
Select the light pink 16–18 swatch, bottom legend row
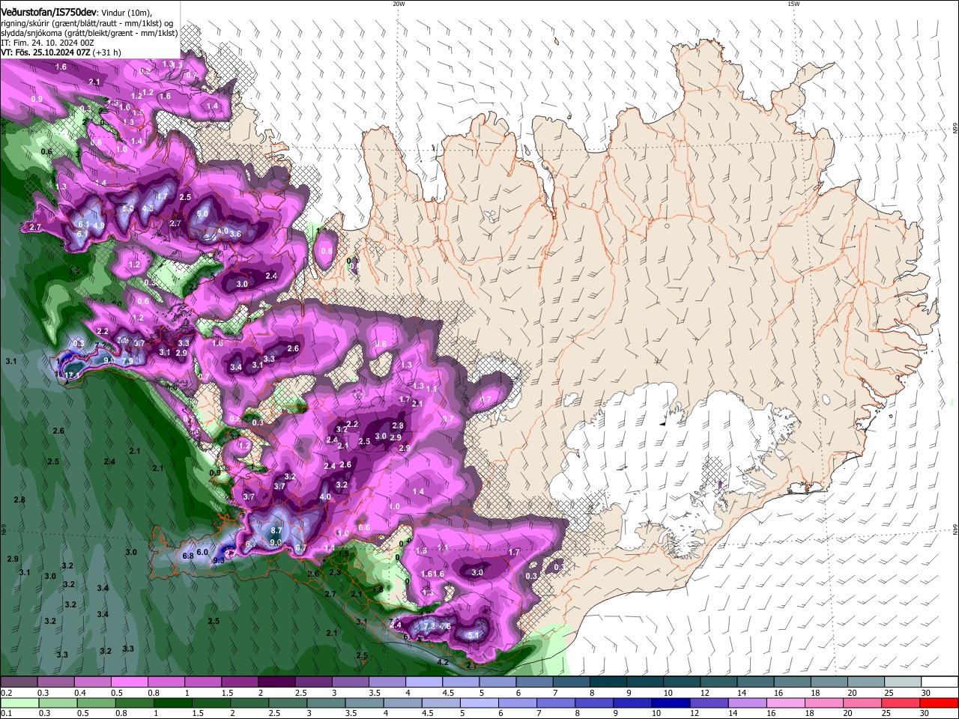[x=784, y=703]
